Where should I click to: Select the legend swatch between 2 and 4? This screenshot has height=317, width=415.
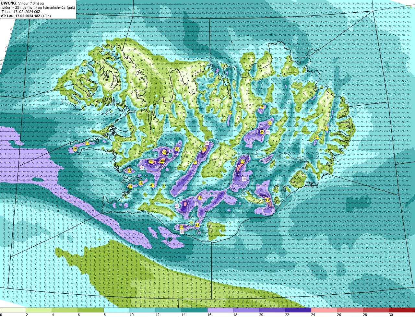39,310
